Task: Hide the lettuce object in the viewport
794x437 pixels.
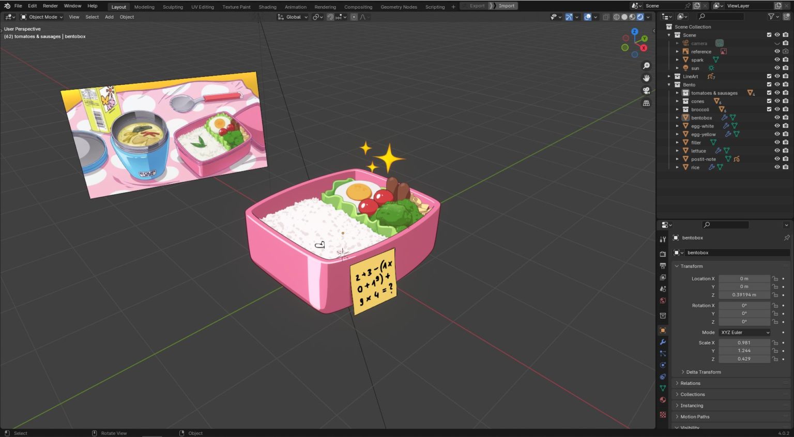Action: (x=777, y=150)
